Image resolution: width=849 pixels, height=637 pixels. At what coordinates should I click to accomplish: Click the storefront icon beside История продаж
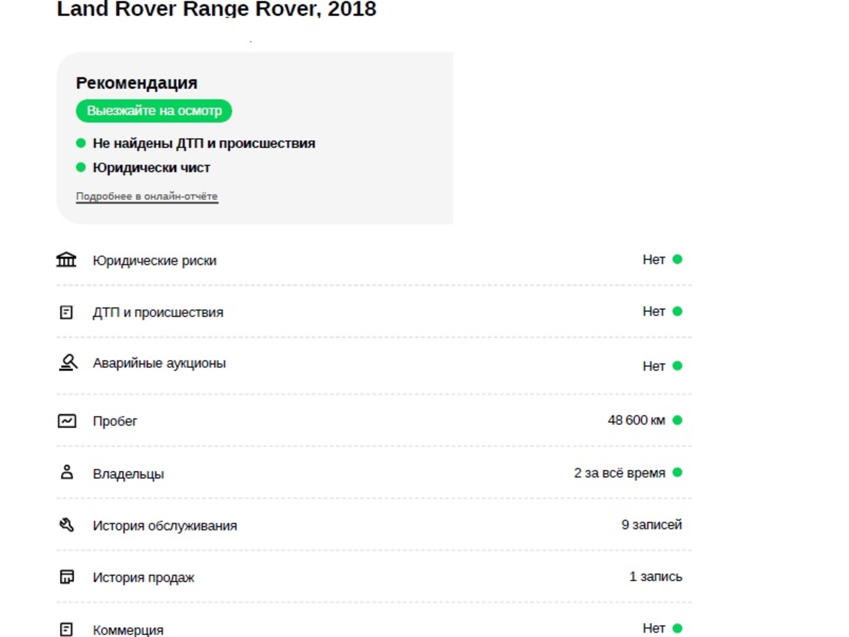pyautogui.click(x=67, y=577)
